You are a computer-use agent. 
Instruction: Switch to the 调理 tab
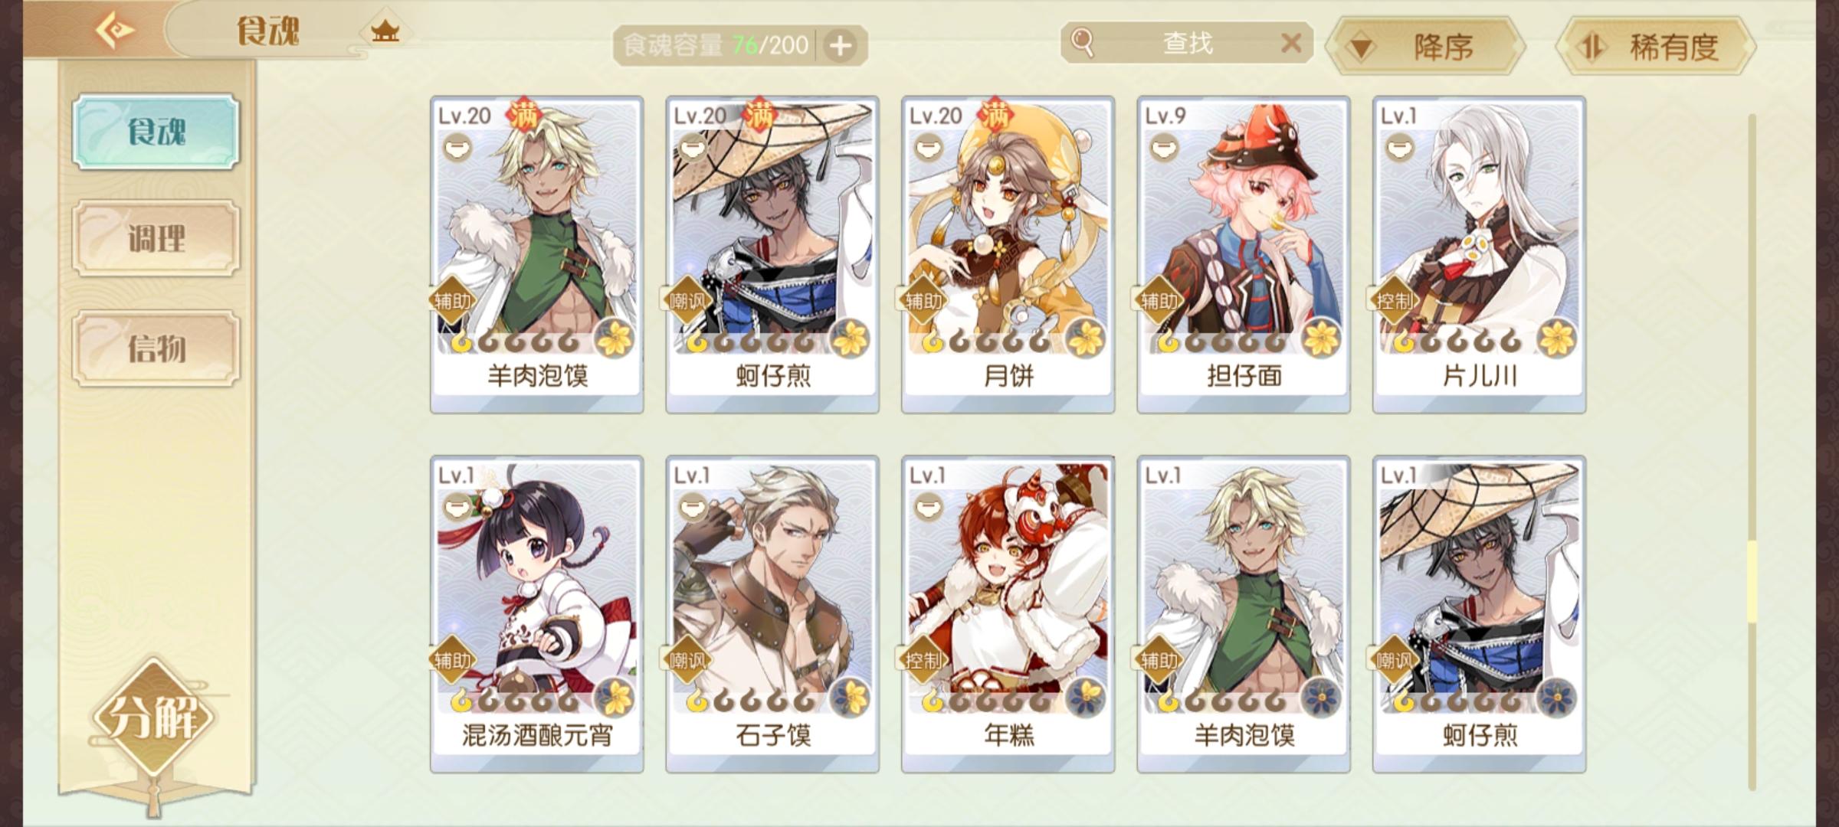tap(156, 239)
